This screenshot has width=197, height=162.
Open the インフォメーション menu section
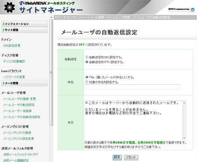coord(25,24)
